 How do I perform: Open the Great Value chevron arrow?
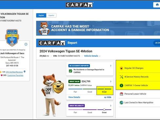point(110,81)
